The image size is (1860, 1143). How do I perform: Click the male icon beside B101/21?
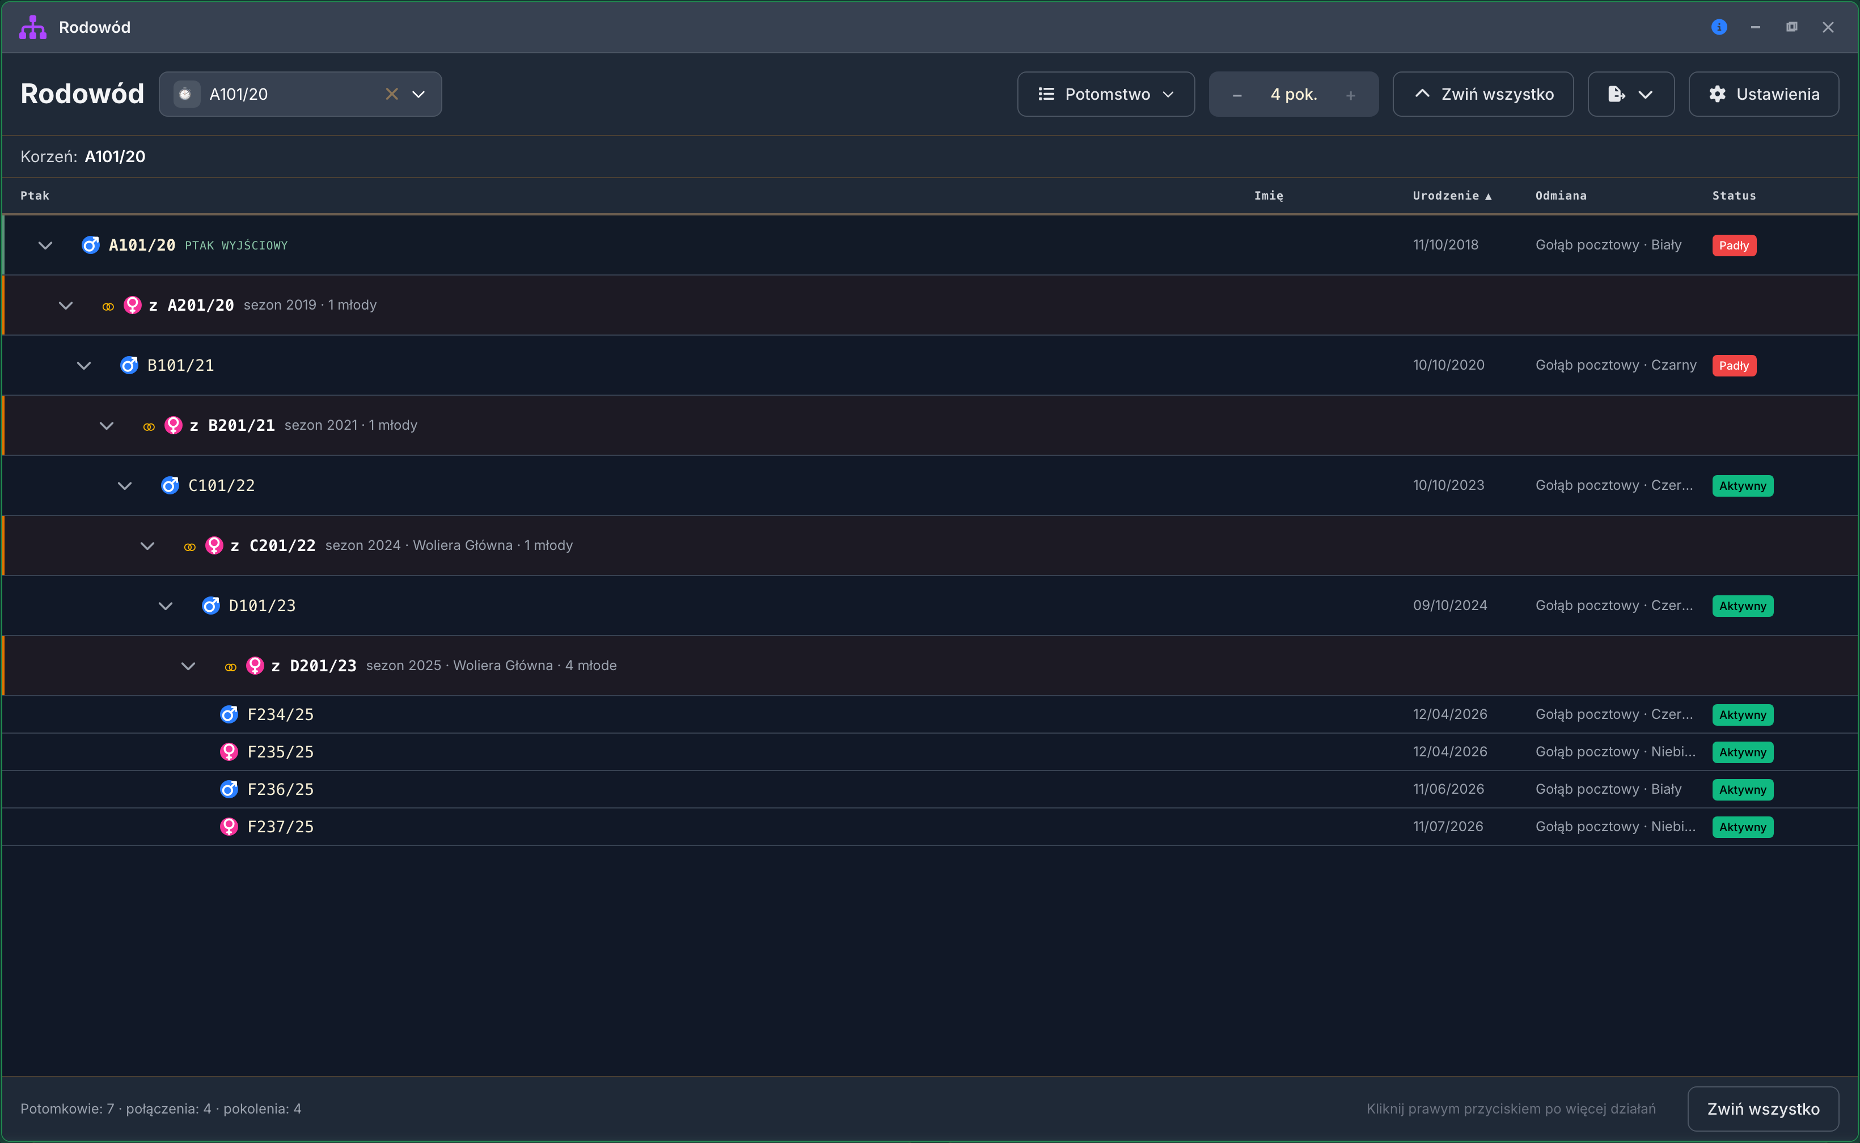tap(129, 365)
